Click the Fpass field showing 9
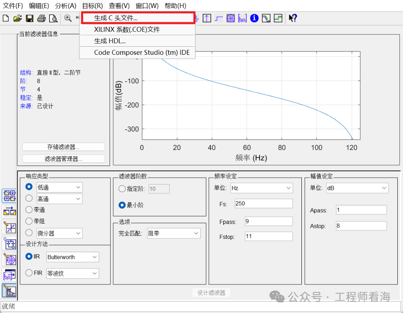Image resolution: width=403 pixels, height=313 pixels. coord(268,221)
